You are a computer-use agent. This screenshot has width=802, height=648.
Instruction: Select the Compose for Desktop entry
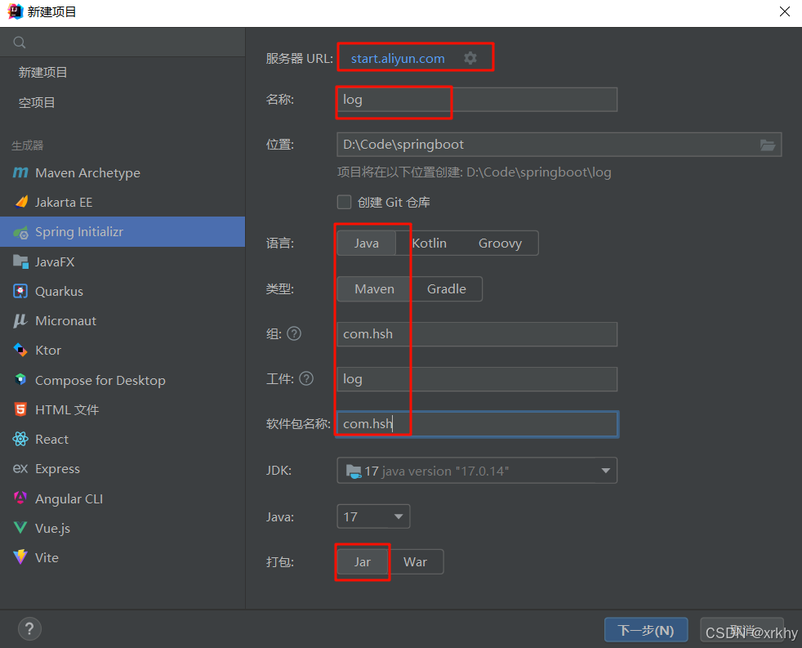click(123, 380)
